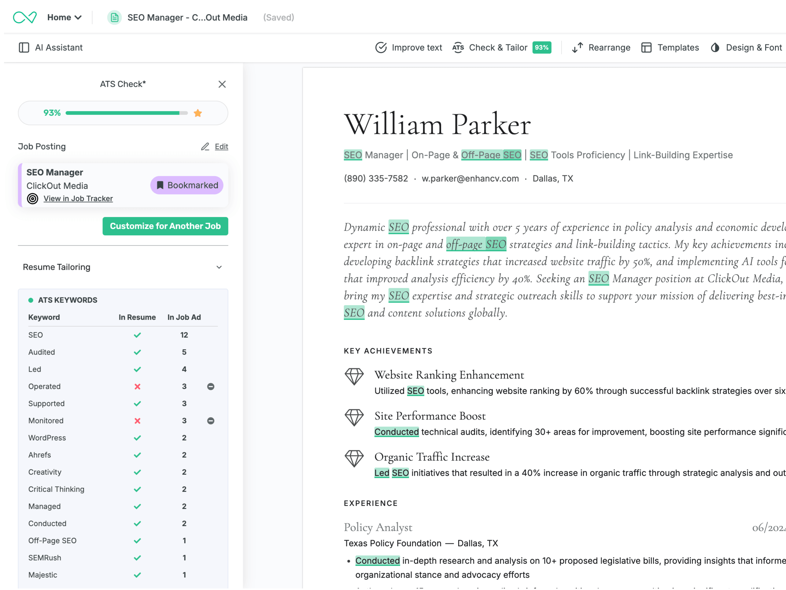Open the AI Assistant sidebar panel icon
The image size is (786, 590).
click(x=24, y=48)
